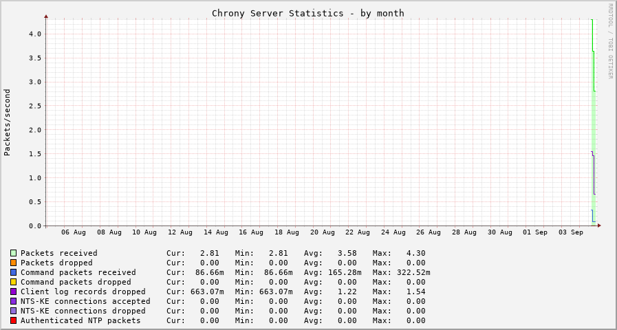Screen dimensions: 617x330
Task: Click the '03 Sep' x-axis date label
Action: (x=570, y=232)
